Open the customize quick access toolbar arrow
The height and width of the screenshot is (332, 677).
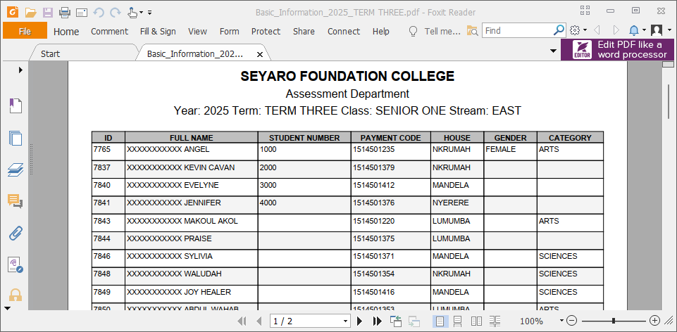coord(149,13)
